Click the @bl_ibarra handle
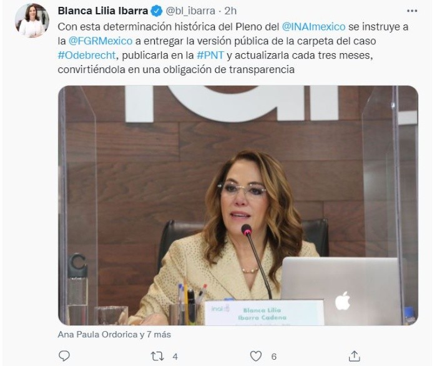This screenshot has height=366, width=437. 190,11
